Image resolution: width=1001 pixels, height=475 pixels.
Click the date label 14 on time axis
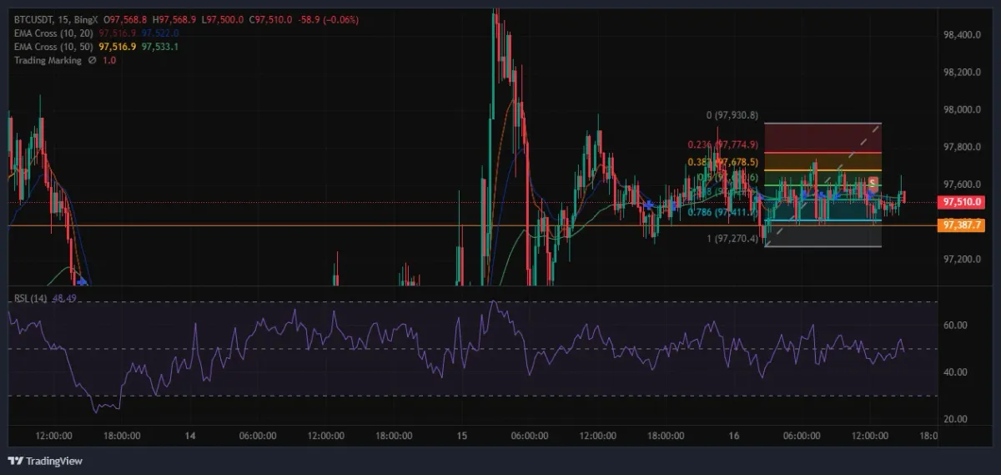190,436
